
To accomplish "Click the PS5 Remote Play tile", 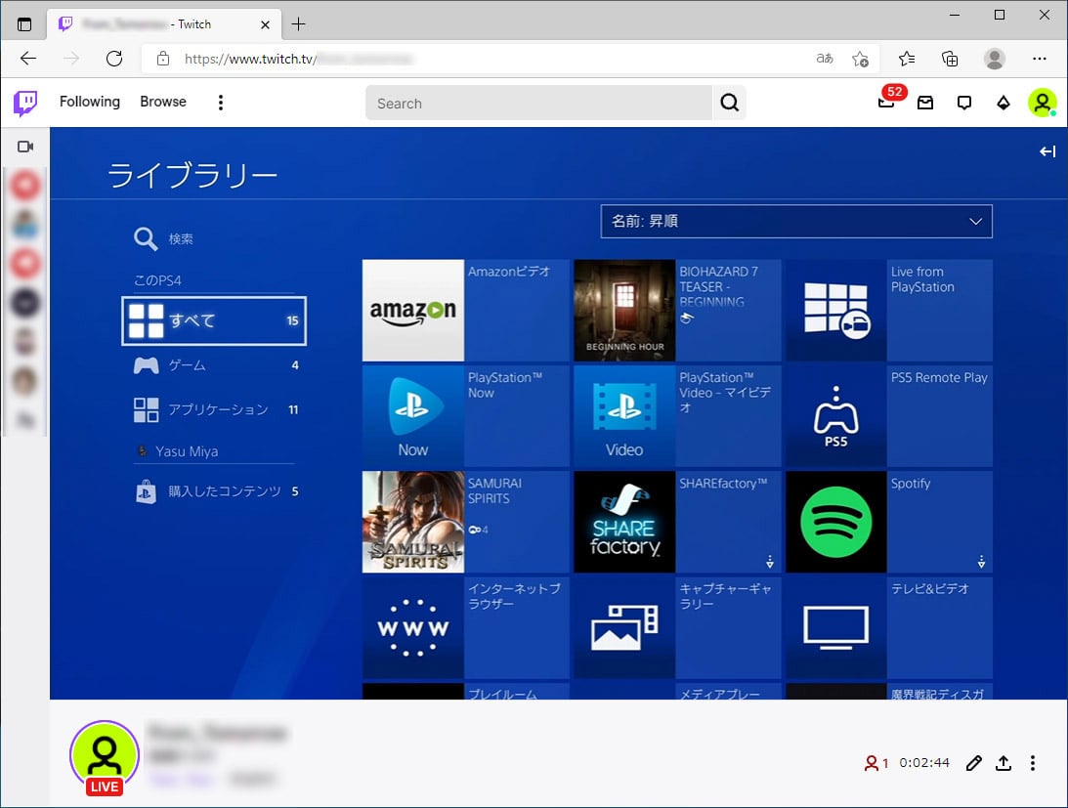I will 889,415.
